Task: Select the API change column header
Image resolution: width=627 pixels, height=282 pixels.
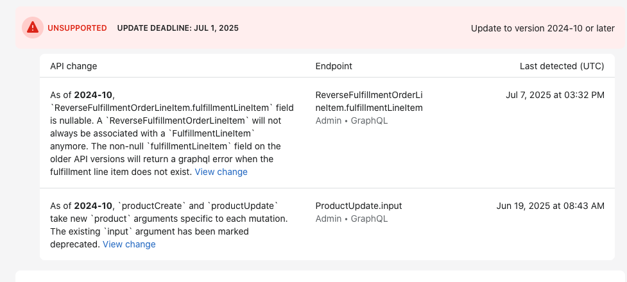Action: [x=74, y=66]
